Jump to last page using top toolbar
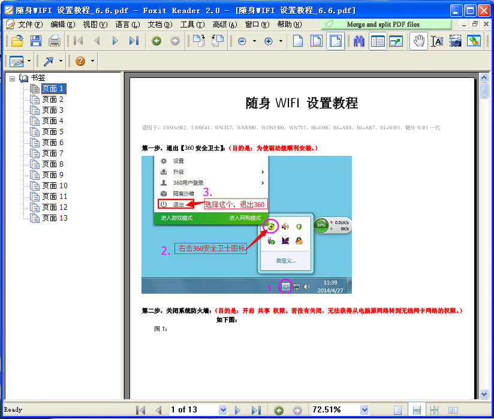Viewport: 494px width, 419px height. tap(134, 41)
